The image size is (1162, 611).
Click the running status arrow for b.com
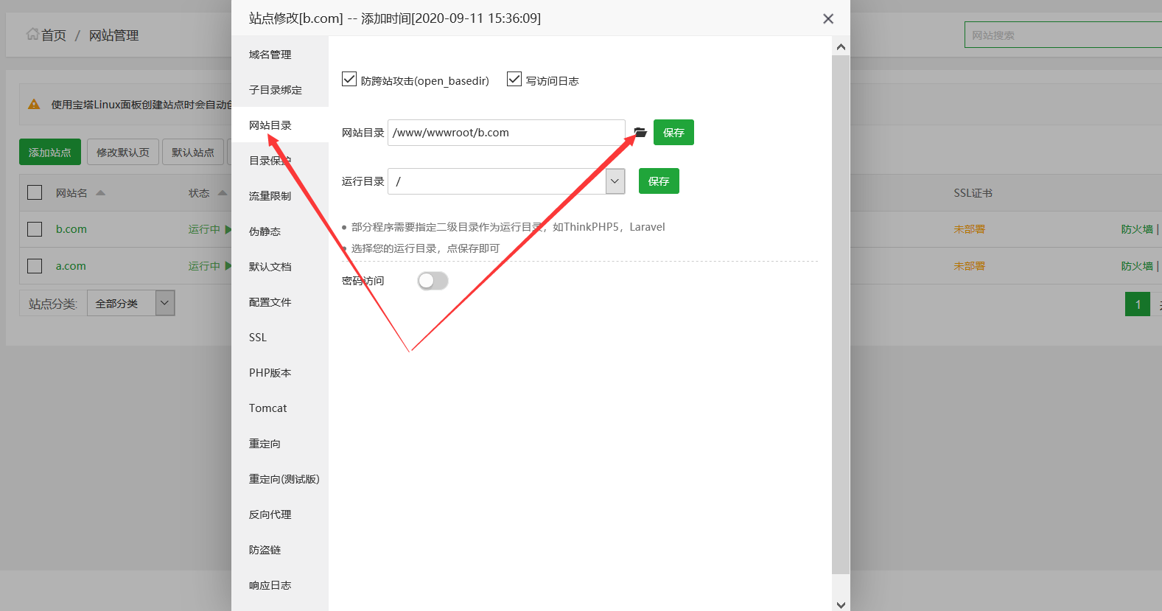(x=228, y=229)
